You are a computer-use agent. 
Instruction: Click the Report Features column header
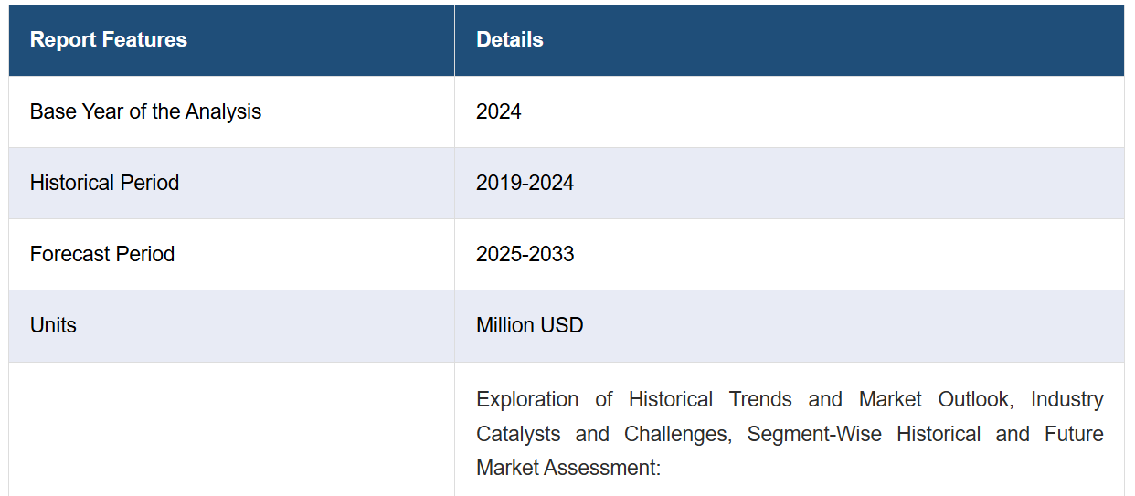coord(108,40)
